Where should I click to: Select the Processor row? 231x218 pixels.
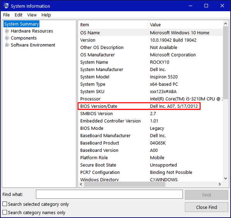tap(151, 99)
